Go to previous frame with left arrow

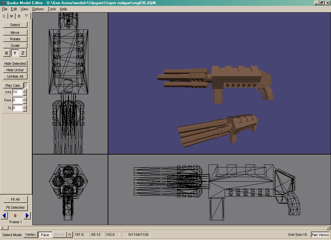click(4, 215)
